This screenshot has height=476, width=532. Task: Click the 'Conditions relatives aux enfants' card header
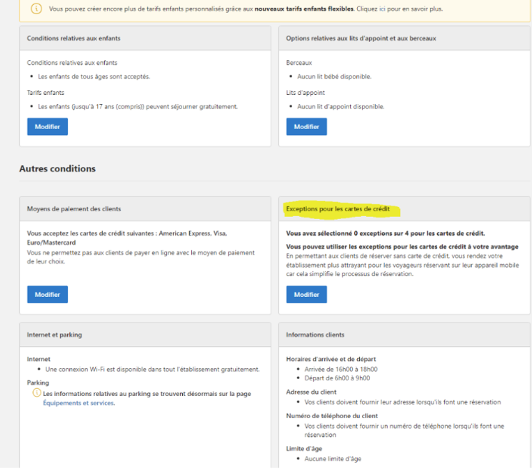(x=72, y=38)
